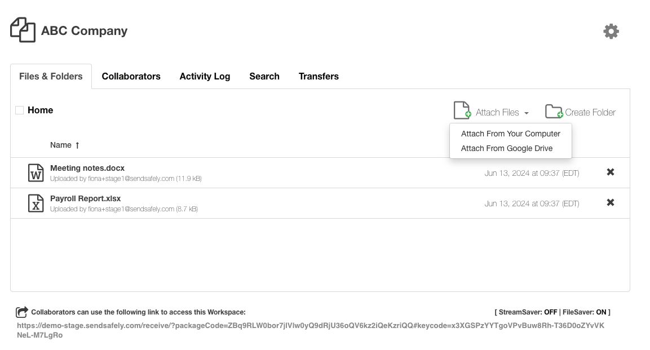The width and height of the screenshot is (650, 350).
Task: Open the Transfers tab
Action: [319, 77]
